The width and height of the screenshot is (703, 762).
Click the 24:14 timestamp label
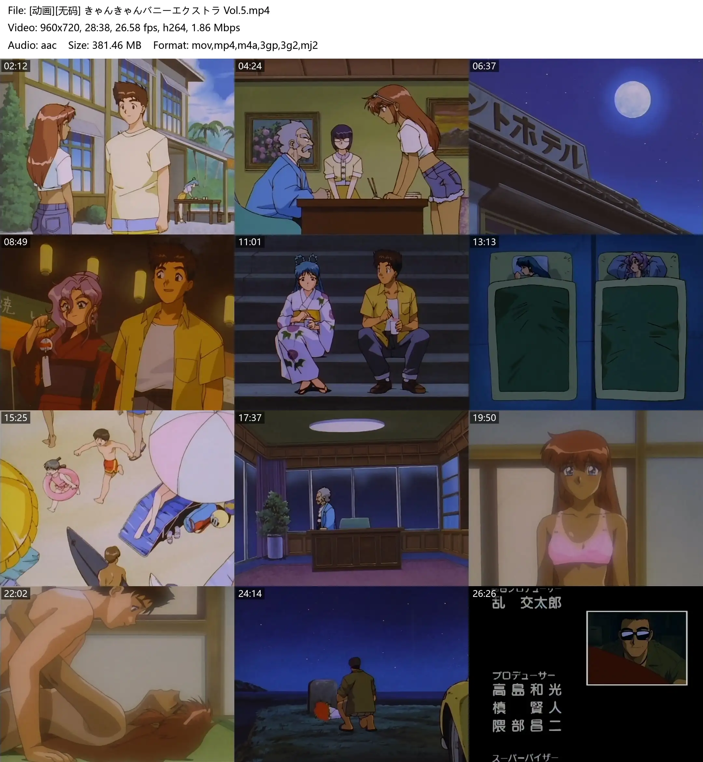click(x=250, y=593)
